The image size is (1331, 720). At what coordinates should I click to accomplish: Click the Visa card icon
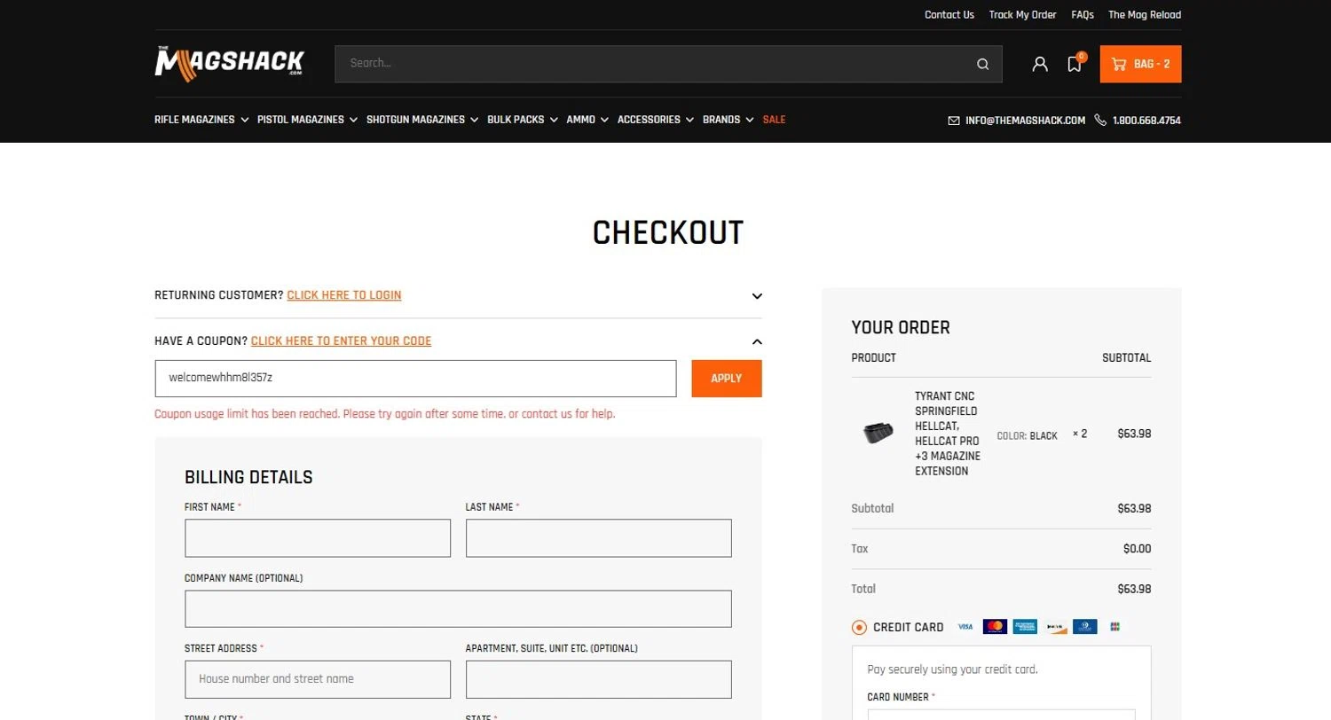(x=965, y=627)
